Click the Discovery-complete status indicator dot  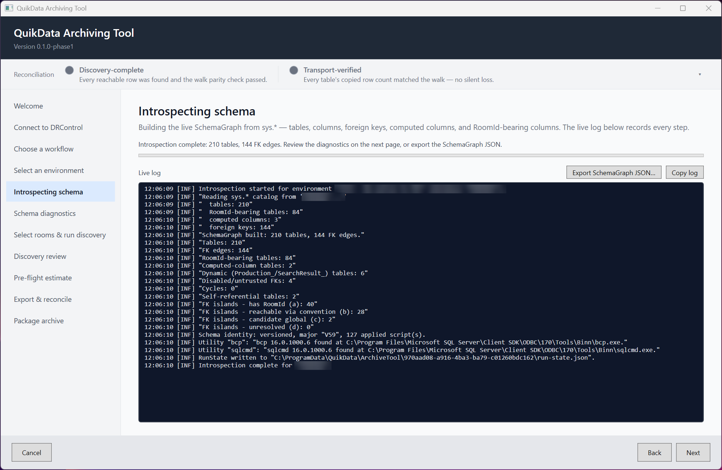click(70, 70)
